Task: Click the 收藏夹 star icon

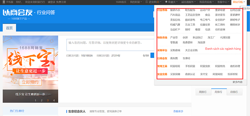Action: point(166,2)
